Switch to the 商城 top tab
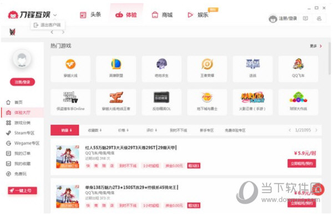Image resolution: width=333 pixels, height=215 pixels. coord(162,15)
